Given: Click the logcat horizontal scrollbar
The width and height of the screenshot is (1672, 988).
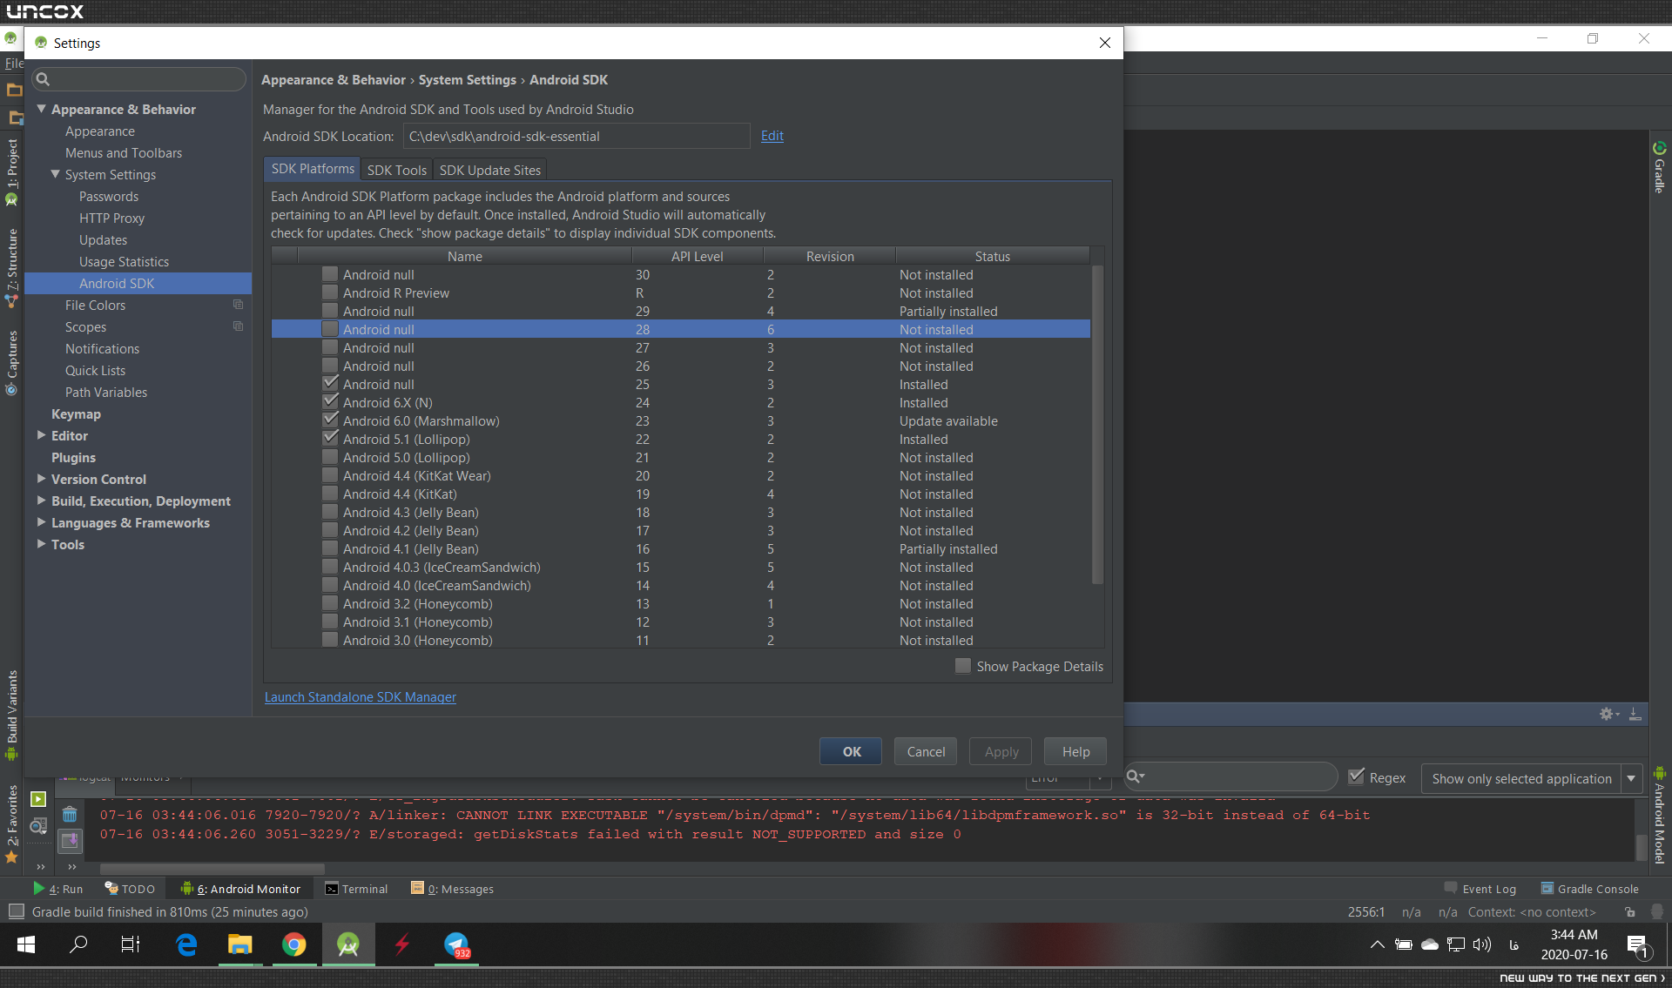Looking at the screenshot, I should click(212, 868).
